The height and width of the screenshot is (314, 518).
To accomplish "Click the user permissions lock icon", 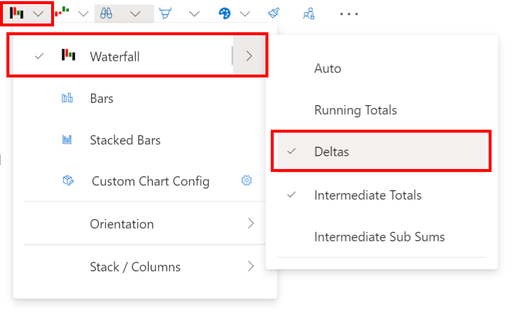I will tap(308, 13).
